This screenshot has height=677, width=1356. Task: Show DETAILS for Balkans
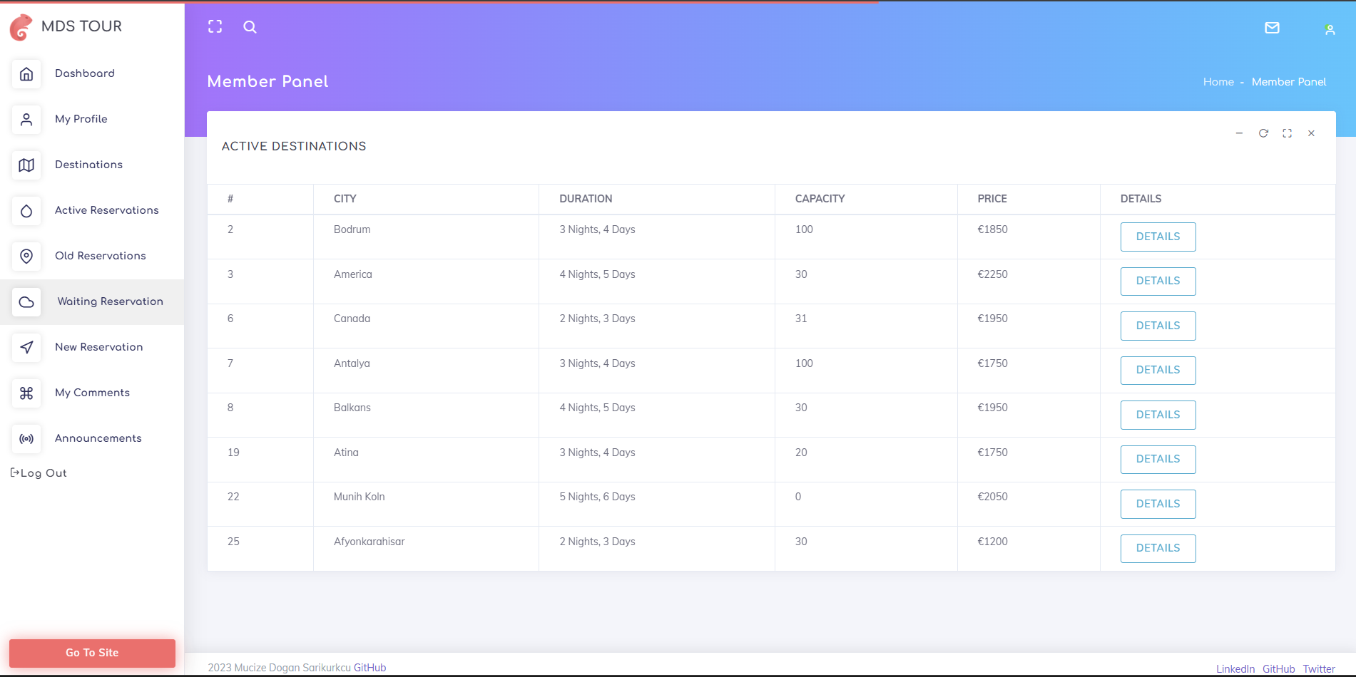point(1158,415)
